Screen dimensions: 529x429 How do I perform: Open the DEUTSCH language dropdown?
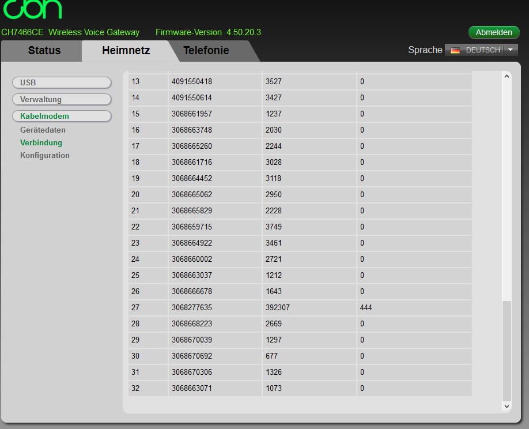pyautogui.click(x=509, y=50)
